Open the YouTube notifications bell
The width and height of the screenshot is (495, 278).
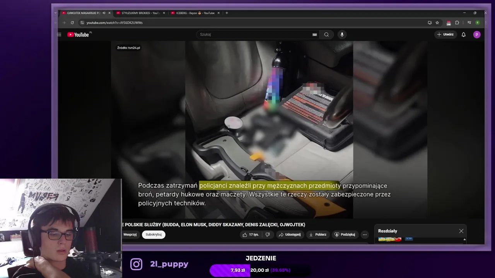pyautogui.click(x=464, y=34)
